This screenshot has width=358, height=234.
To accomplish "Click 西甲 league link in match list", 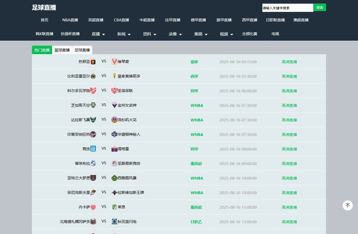I will click(194, 76).
